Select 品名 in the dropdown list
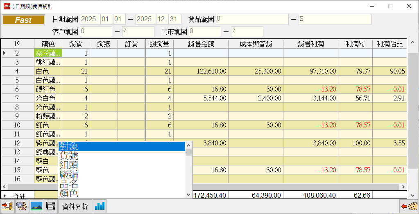The image size is (419, 214). tap(122, 184)
